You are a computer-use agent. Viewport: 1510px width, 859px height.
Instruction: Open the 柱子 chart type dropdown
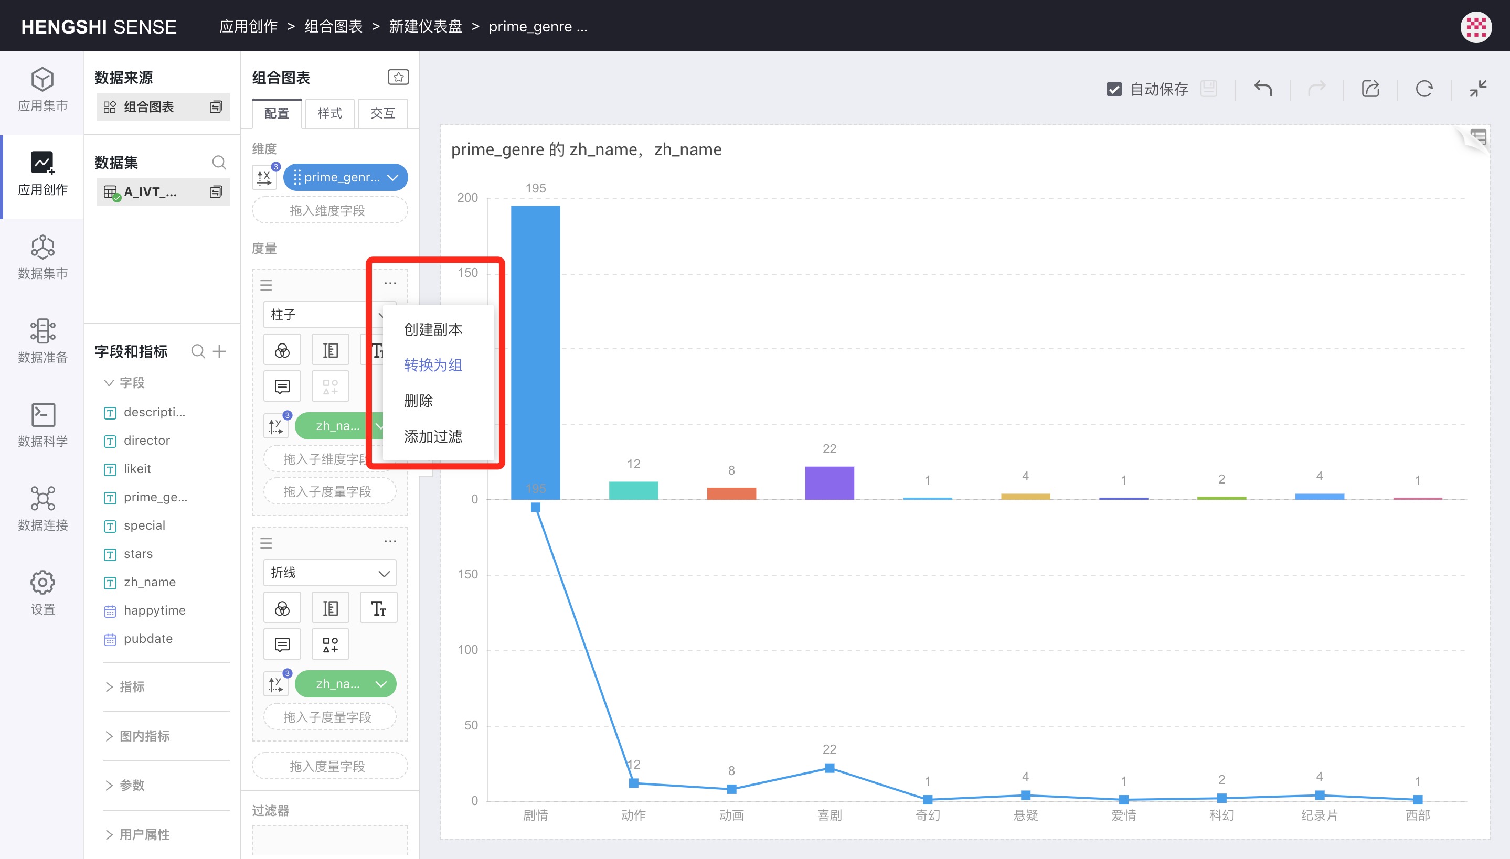pos(323,315)
